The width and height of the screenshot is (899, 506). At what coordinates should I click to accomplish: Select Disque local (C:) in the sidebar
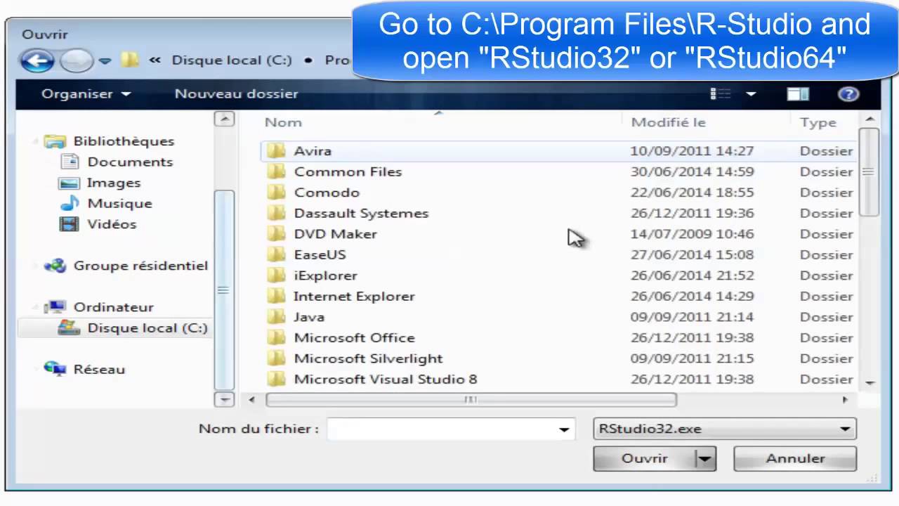coord(147,328)
